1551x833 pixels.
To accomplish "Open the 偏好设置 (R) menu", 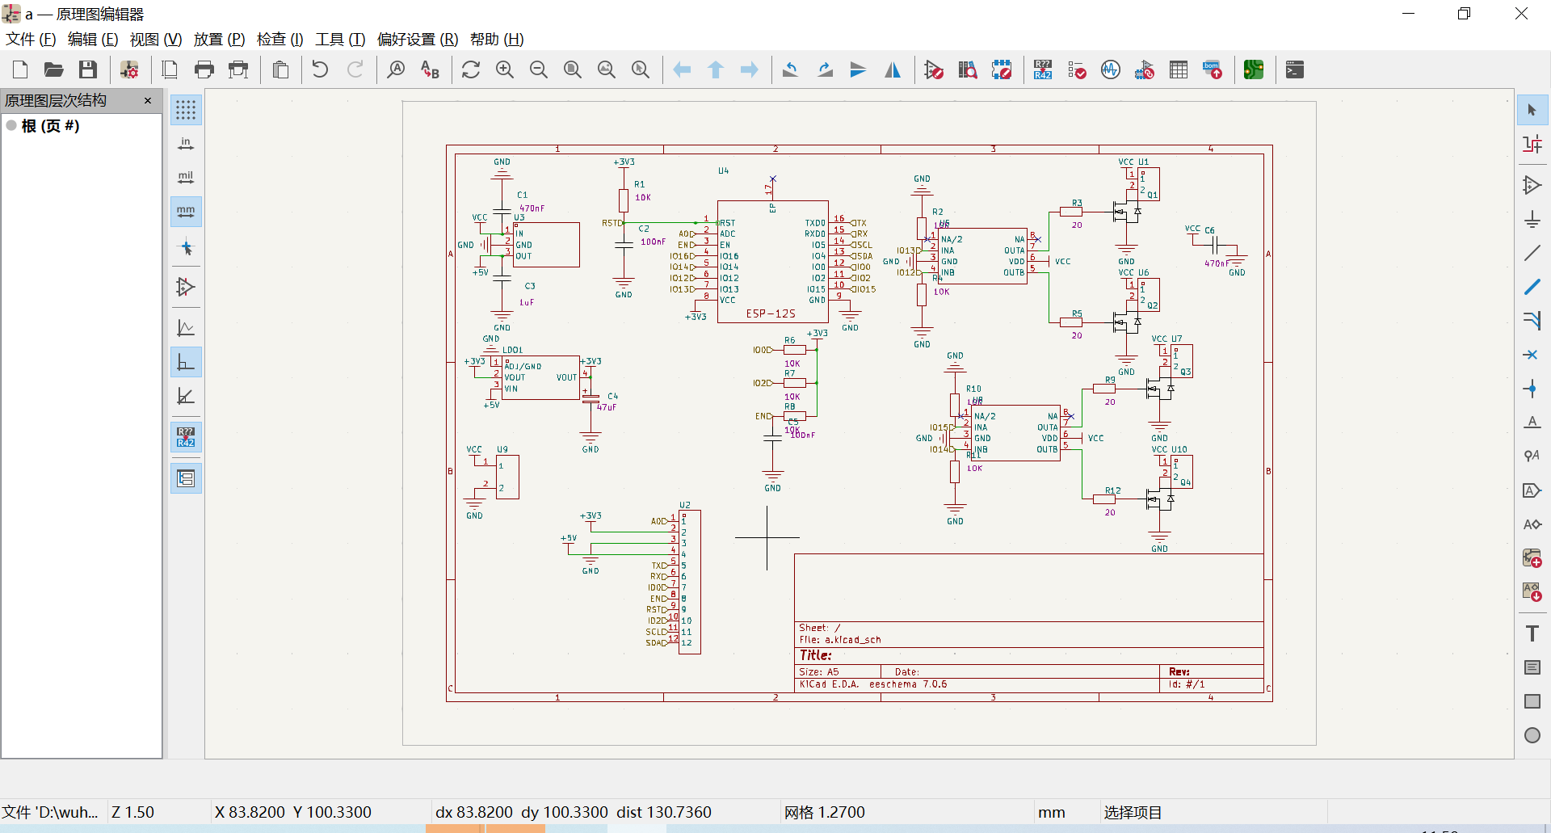I will (x=418, y=39).
